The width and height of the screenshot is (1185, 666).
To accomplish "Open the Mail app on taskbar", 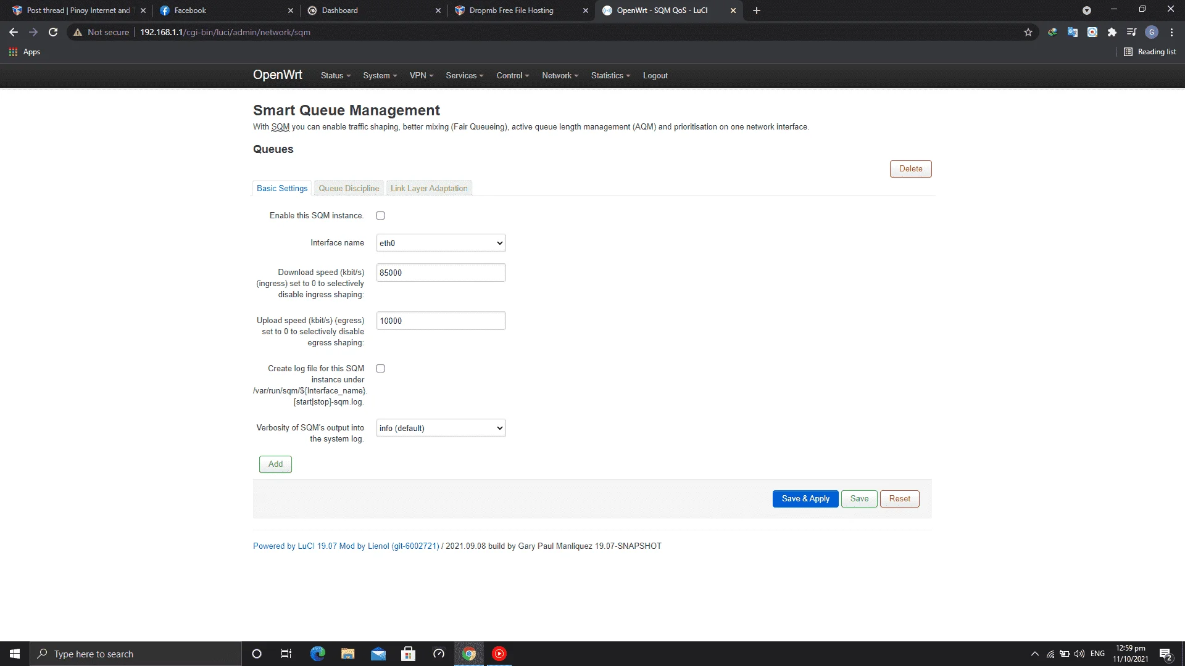I will click(378, 654).
